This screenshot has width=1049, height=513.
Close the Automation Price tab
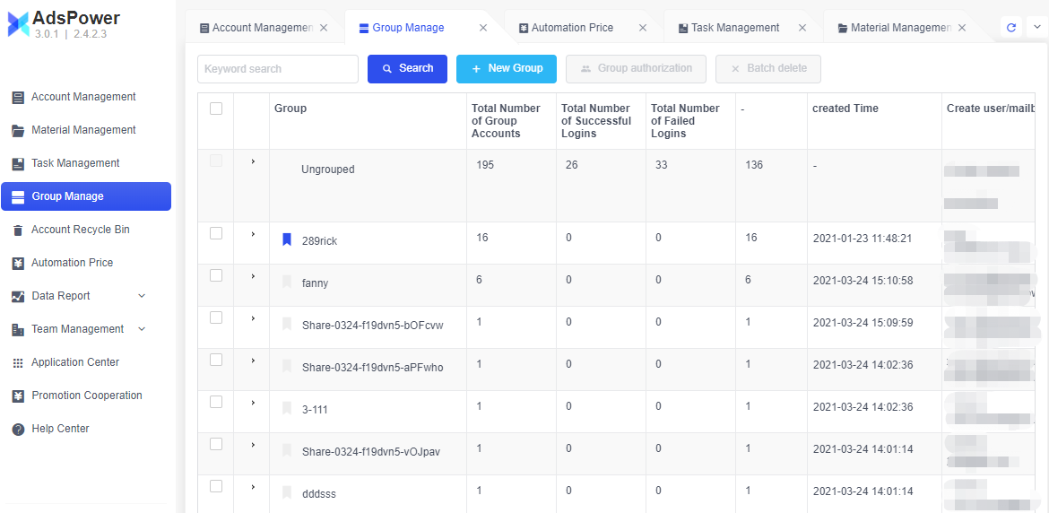[x=643, y=28]
